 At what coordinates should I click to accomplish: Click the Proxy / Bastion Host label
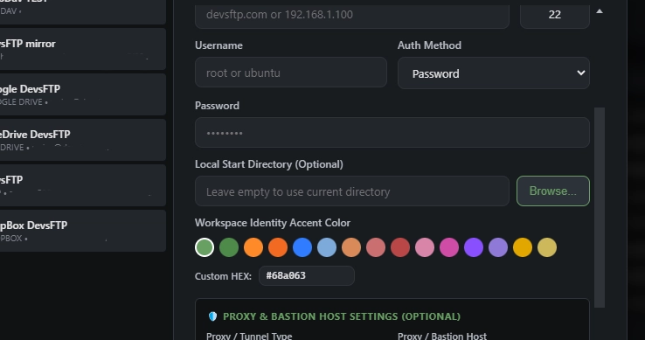[442, 336]
